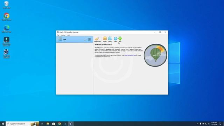The width and height of the screenshot is (224, 126).
Task: Open the Recycle Bin desktop icon
Action: 6,5
